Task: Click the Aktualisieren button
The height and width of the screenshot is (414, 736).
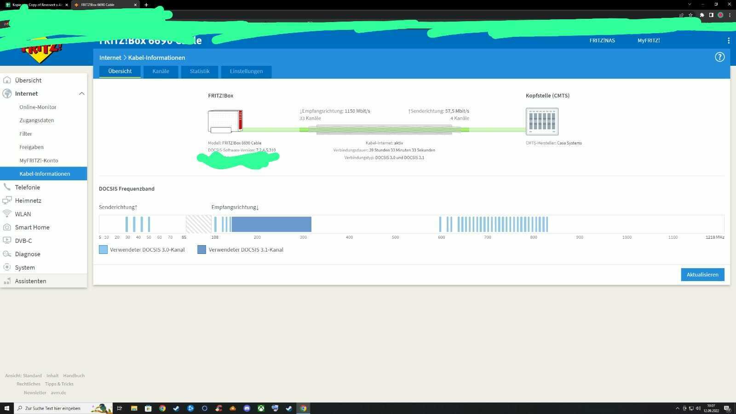Action: tap(702, 275)
